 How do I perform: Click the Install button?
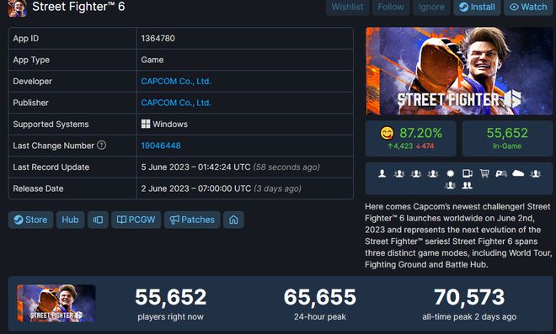477,7
